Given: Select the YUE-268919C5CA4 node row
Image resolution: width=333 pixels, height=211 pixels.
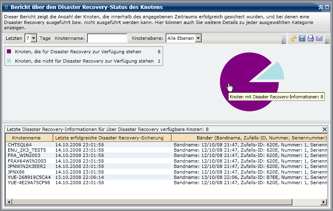Looking at the screenshot, I should click(166, 177).
